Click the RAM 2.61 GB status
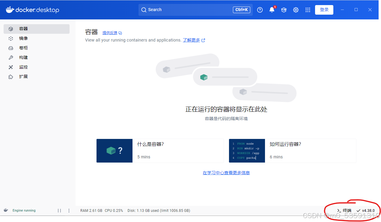 pos(91,211)
